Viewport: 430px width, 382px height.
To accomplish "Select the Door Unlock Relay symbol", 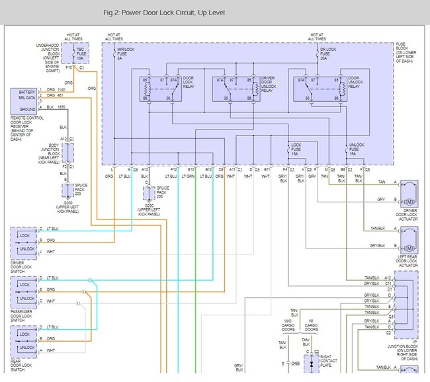I will pyautogui.click(x=320, y=89).
